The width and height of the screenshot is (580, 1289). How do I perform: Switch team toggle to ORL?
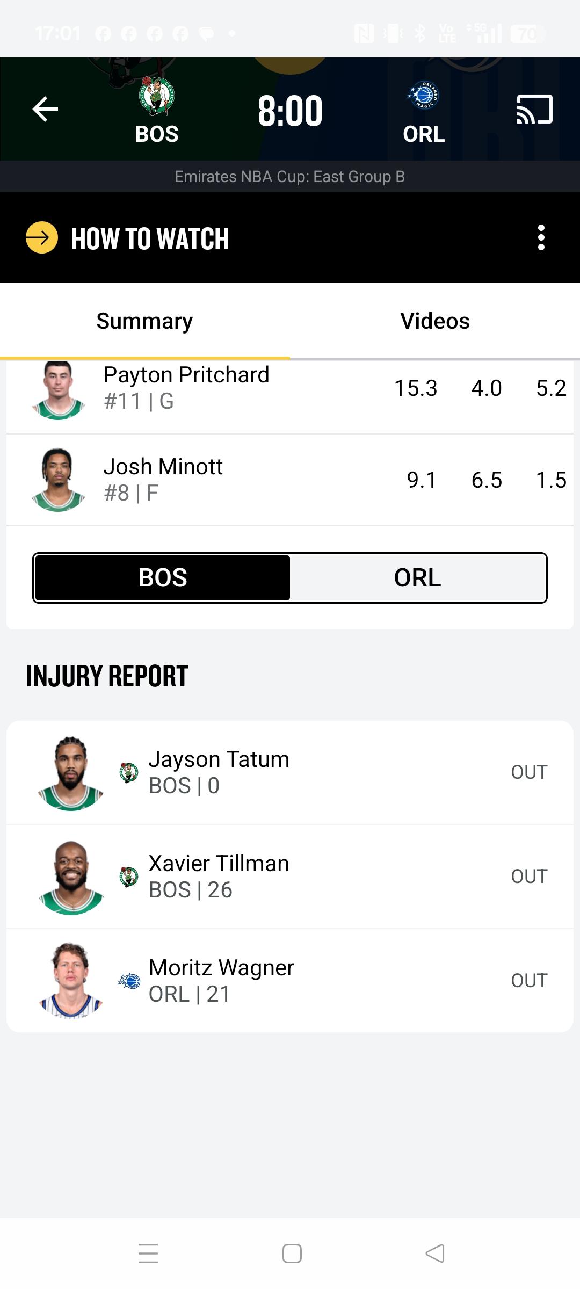pyautogui.click(x=417, y=578)
